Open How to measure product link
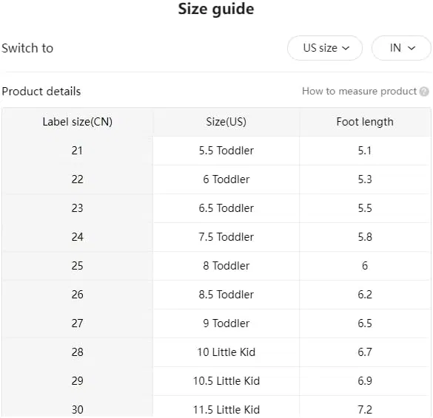The image size is (433, 418). pyautogui.click(x=359, y=91)
